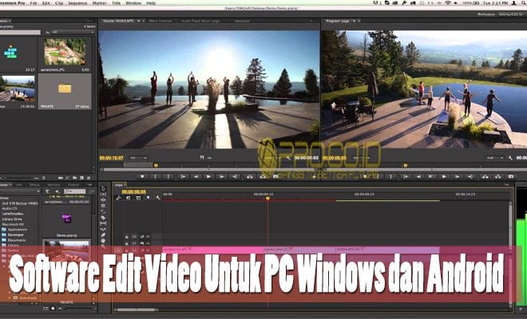The image size is (527, 319).
Task: Step forward one frame in Source monitor
Action: click(221, 176)
